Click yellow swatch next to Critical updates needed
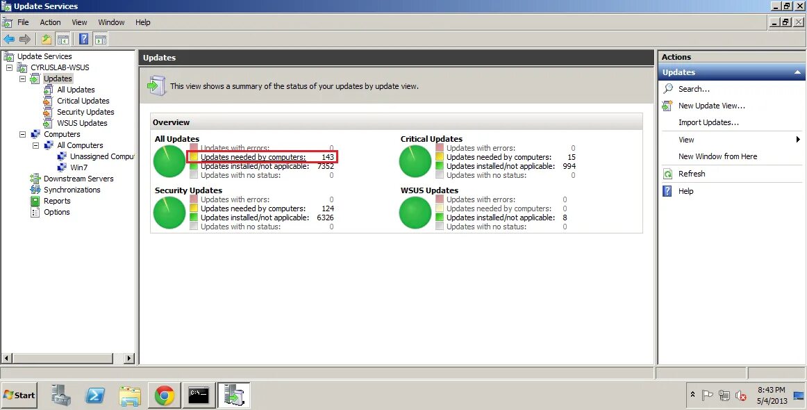The image size is (807, 410). pyautogui.click(x=440, y=156)
